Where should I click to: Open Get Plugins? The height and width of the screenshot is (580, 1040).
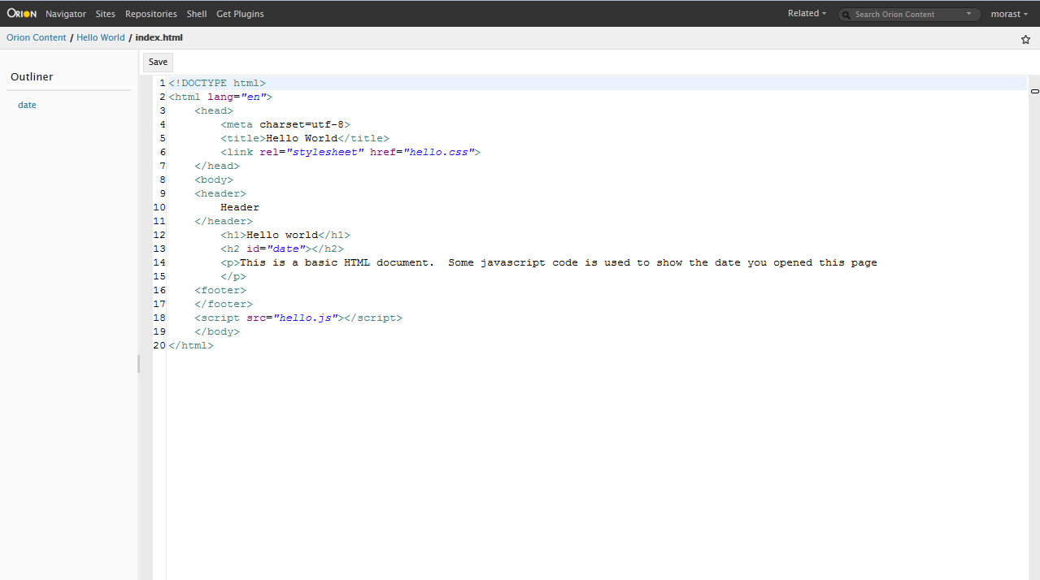[x=240, y=14]
